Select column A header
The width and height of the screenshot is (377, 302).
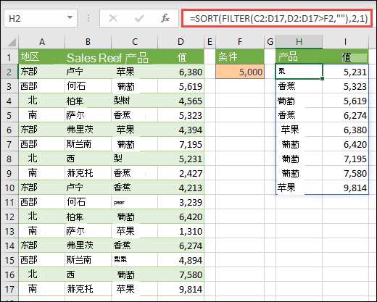[42, 42]
